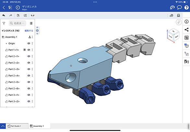Screen dimensions: 190x132
Task: Open the share icon
Action: (x=186, y=30)
